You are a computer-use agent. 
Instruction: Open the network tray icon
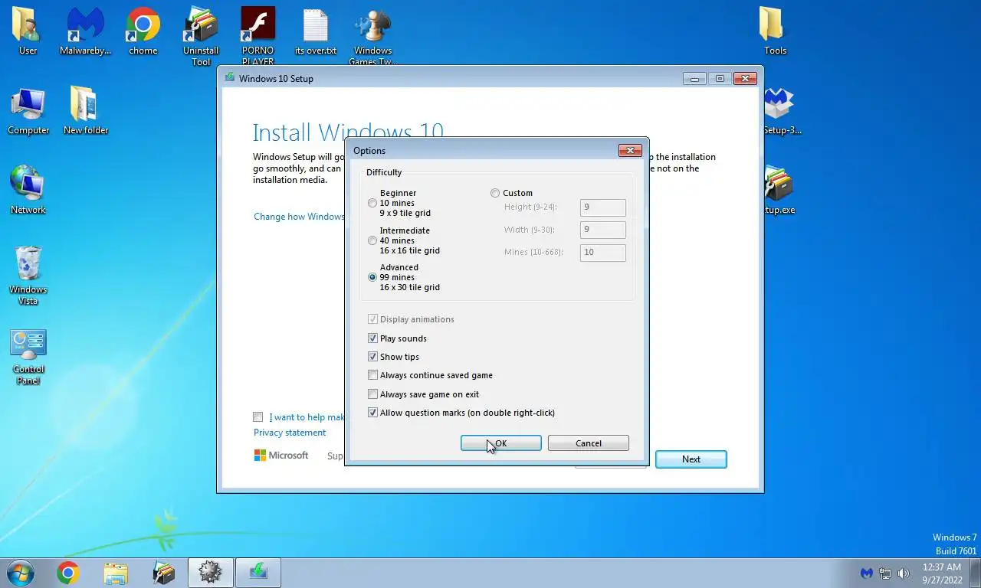pyautogui.click(x=885, y=573)
